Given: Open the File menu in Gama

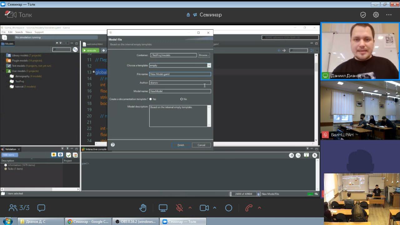Looking at the screenshot, I should tap(3, 32).
